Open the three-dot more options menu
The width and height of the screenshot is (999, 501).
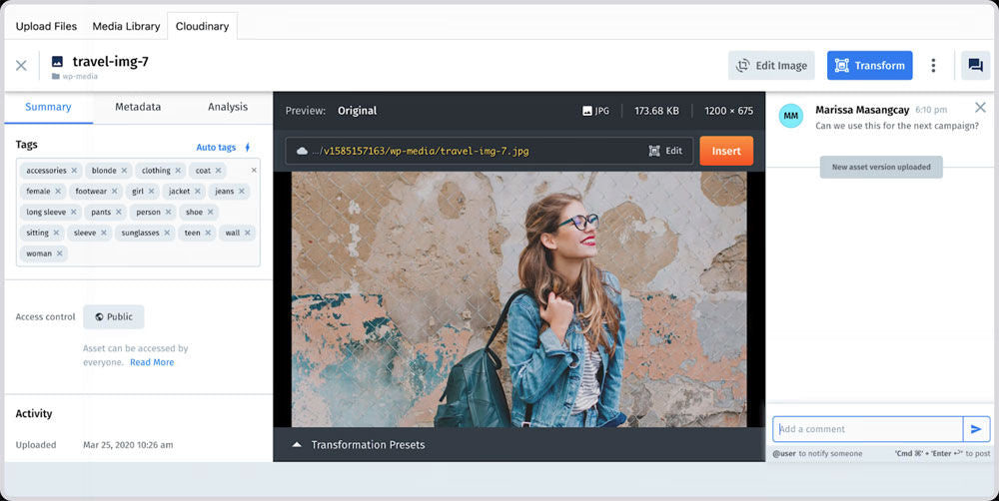click(x=933, y=66)
